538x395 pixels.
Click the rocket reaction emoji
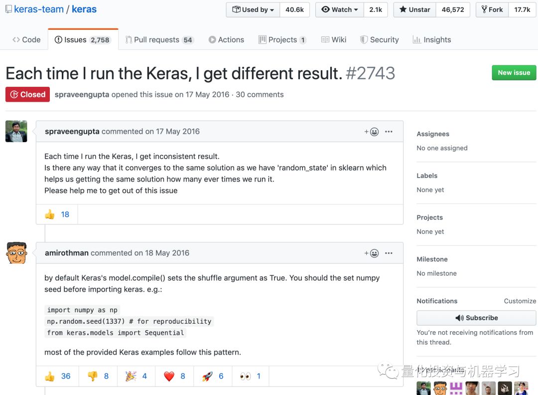[x=213, y=376]
